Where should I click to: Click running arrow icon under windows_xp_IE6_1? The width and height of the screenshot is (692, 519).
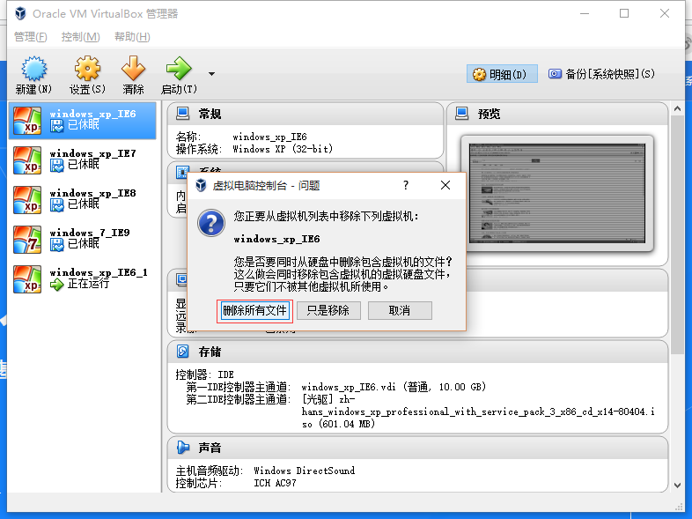[x=57, y=285]
